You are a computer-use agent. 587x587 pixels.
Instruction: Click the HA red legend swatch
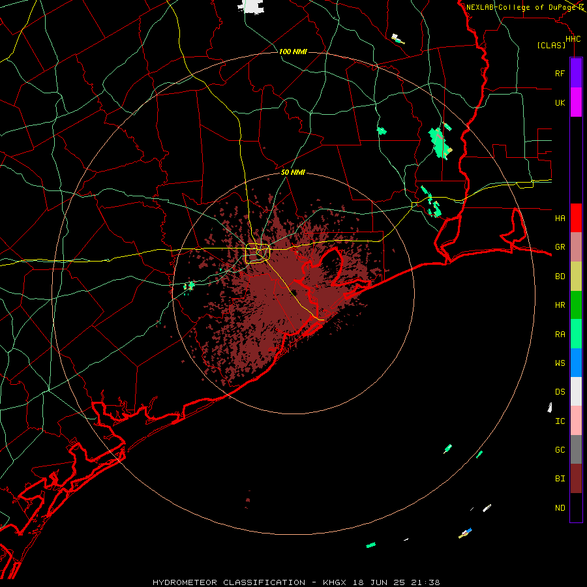pos(576,218)
